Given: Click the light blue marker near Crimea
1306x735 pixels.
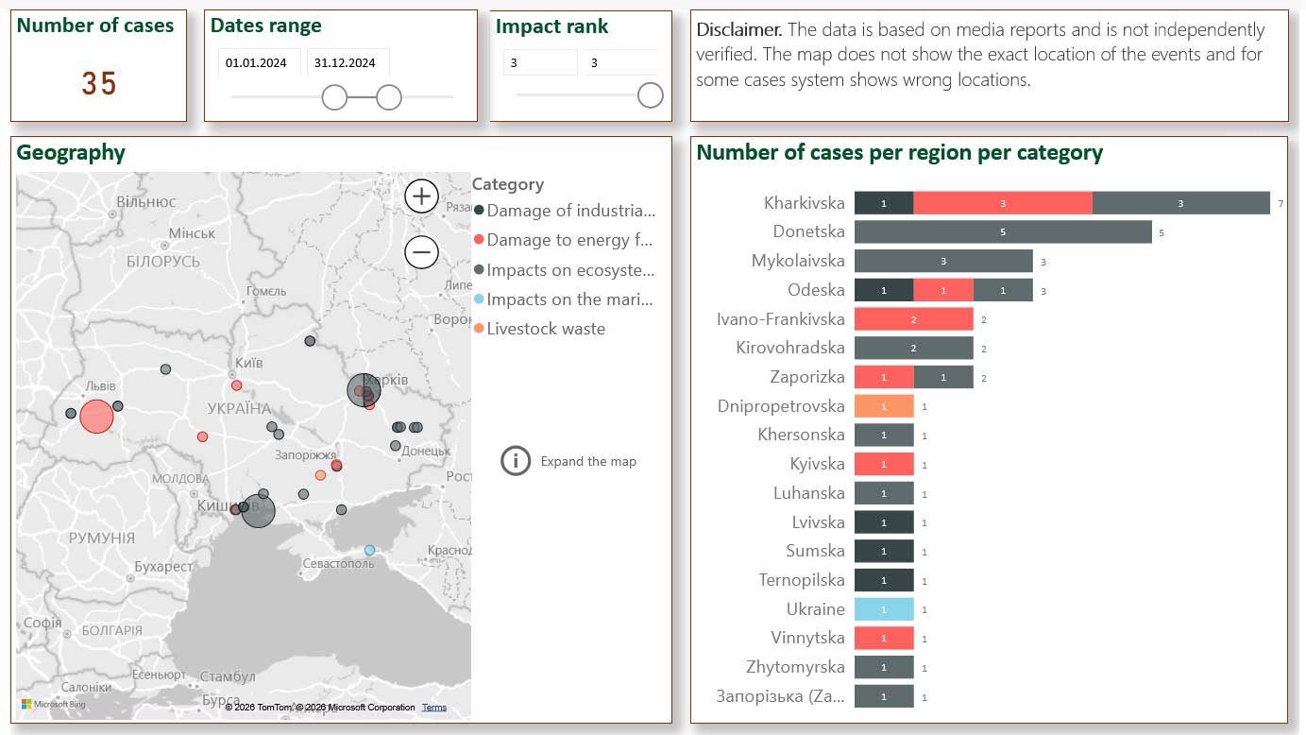Looking at the screenshot, I should pyautogui.click(x=369, y=550).
